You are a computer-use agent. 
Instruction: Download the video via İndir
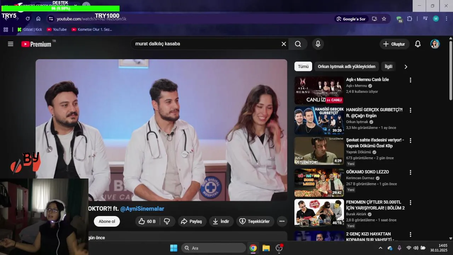click(221, 221)
